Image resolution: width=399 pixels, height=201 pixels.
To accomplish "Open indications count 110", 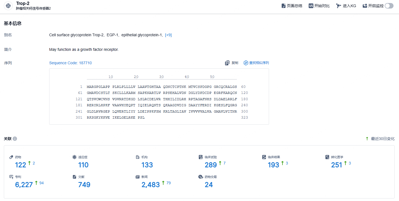I will [83, 165].
